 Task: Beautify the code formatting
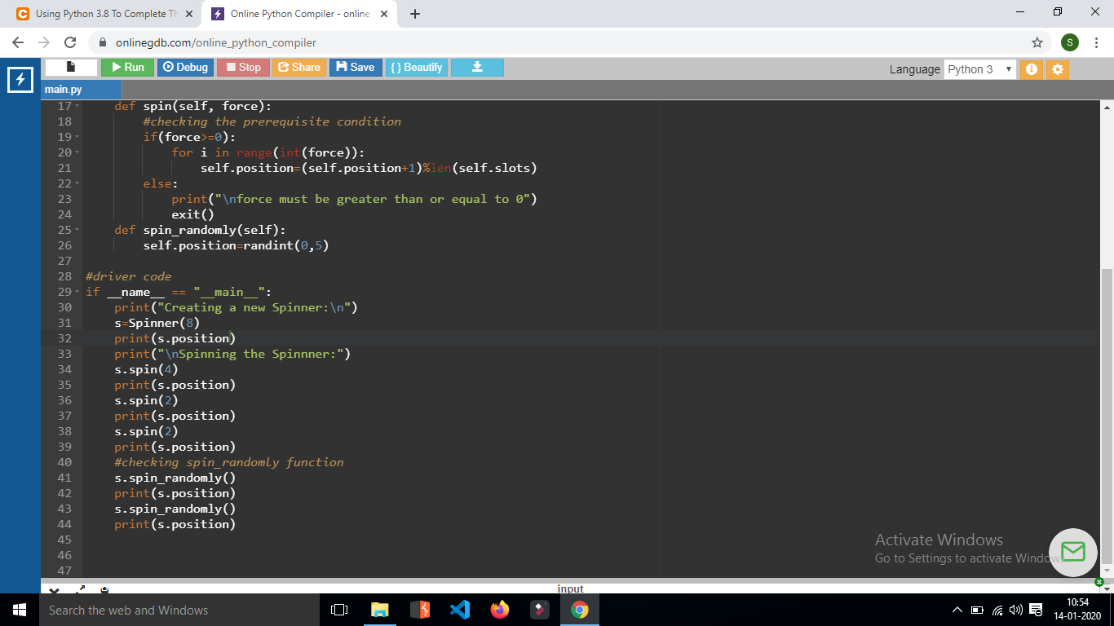(416, 68)
